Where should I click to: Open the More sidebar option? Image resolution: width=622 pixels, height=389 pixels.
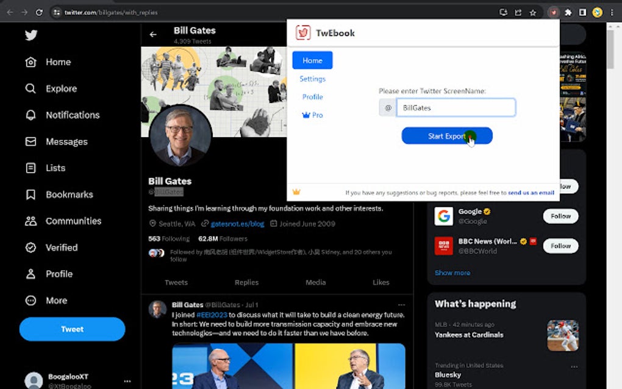click(30, 300)
